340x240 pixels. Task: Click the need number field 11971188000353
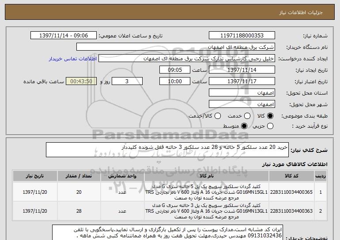[x=242, y=36]
